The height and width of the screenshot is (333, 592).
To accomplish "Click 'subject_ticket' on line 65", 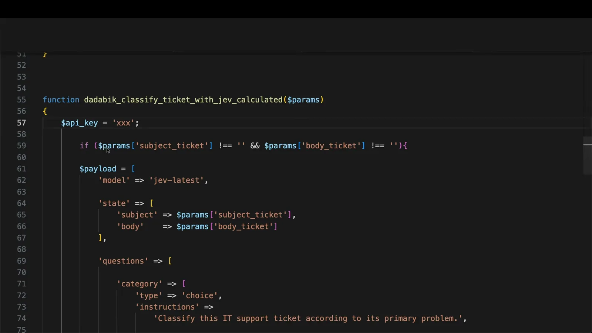I will pyautogui.click(x=251, y=215).
